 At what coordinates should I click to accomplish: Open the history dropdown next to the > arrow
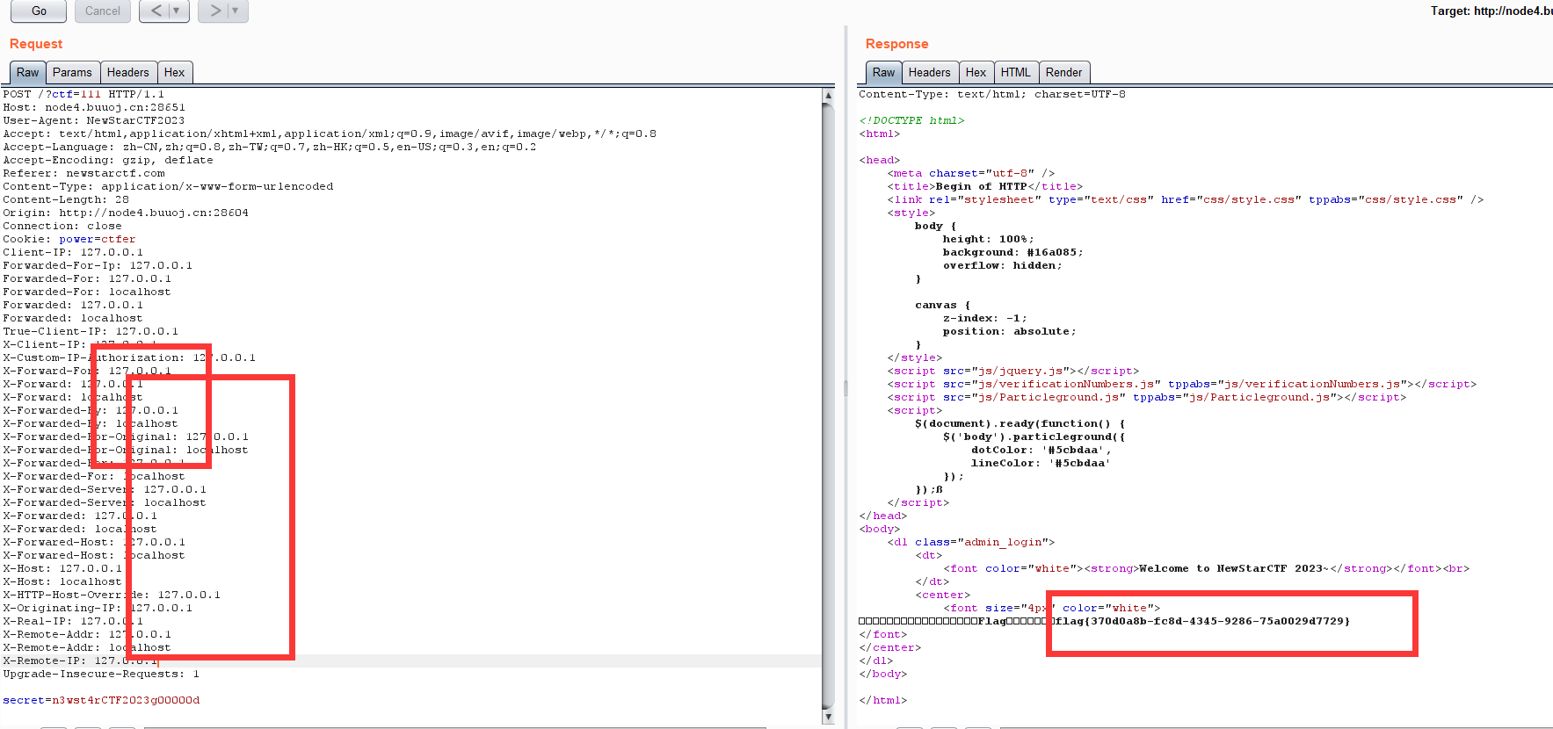point(236,11)
